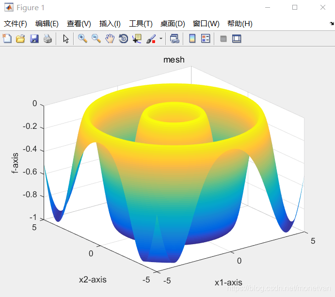This screenshot has width=335, height=297.
Task: Select the Edit Plot arrow tool
Action: (x=66, y=39)
